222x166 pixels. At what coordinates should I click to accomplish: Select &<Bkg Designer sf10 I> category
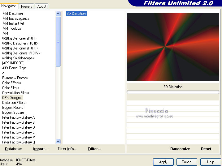[x=19, y=38]
